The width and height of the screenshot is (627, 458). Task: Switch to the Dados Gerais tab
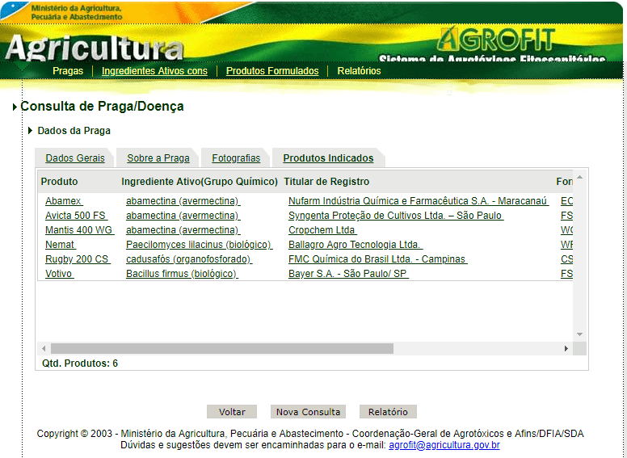click(75, 158)
